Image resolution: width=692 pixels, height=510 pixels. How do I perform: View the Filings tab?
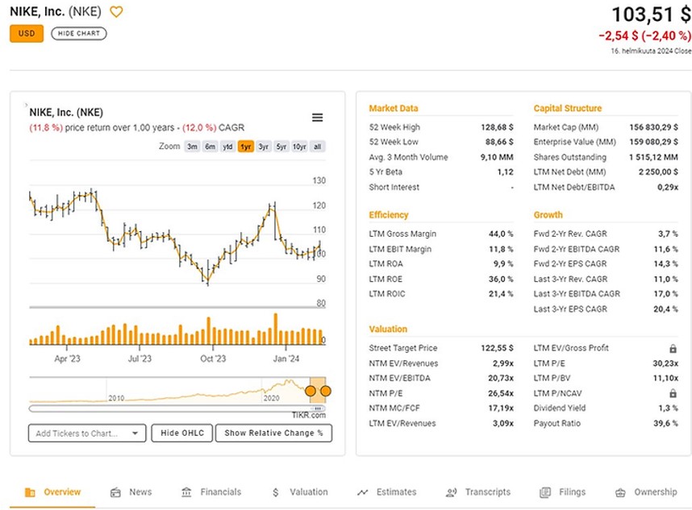coord(563,492)
